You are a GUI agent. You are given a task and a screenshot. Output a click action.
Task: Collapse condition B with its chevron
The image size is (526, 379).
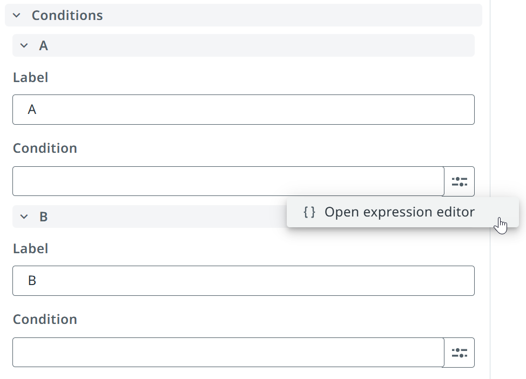[x=24, y=216]
